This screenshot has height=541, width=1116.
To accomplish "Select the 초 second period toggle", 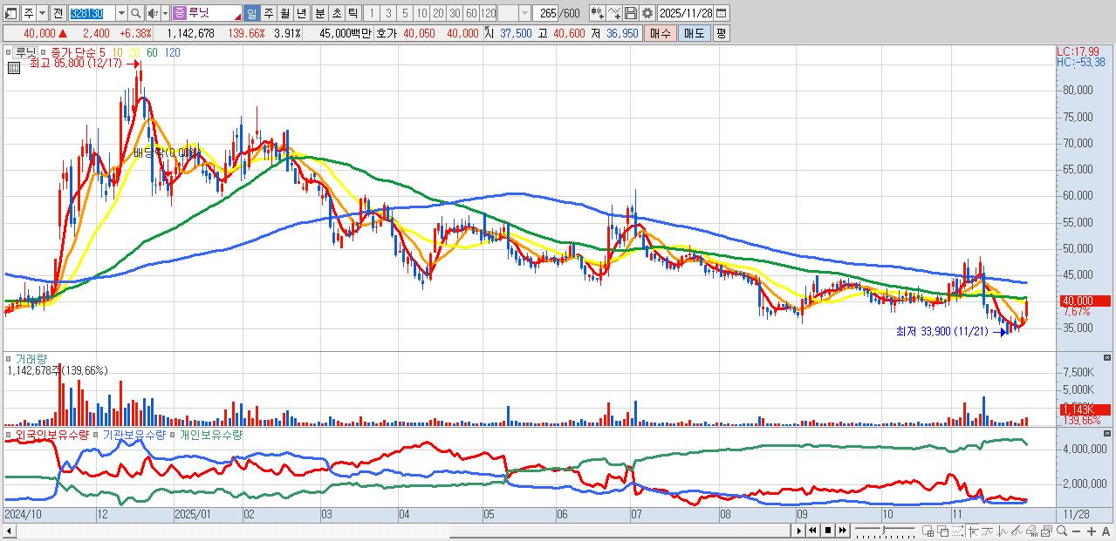I will tap(337, 13).
